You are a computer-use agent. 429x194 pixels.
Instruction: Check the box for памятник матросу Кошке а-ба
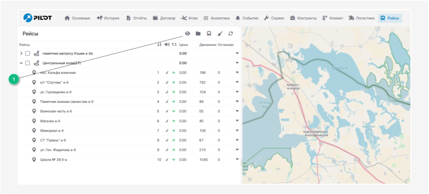pyautogui.click(x=27, y=54)
